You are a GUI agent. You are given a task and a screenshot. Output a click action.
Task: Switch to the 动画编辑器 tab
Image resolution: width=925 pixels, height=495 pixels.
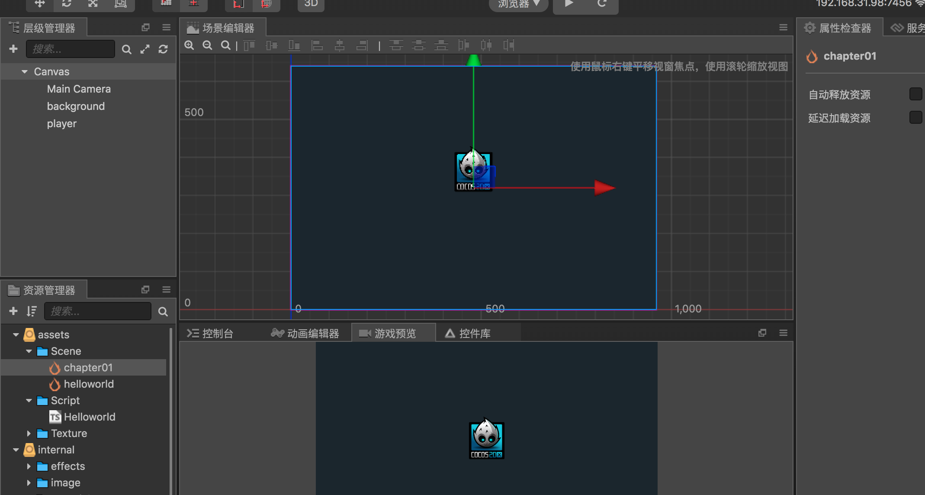(x=305, y=334)
